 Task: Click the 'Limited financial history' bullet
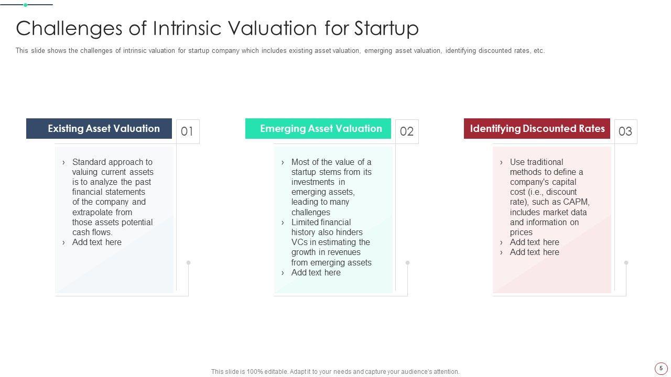[x=331, y=242]
